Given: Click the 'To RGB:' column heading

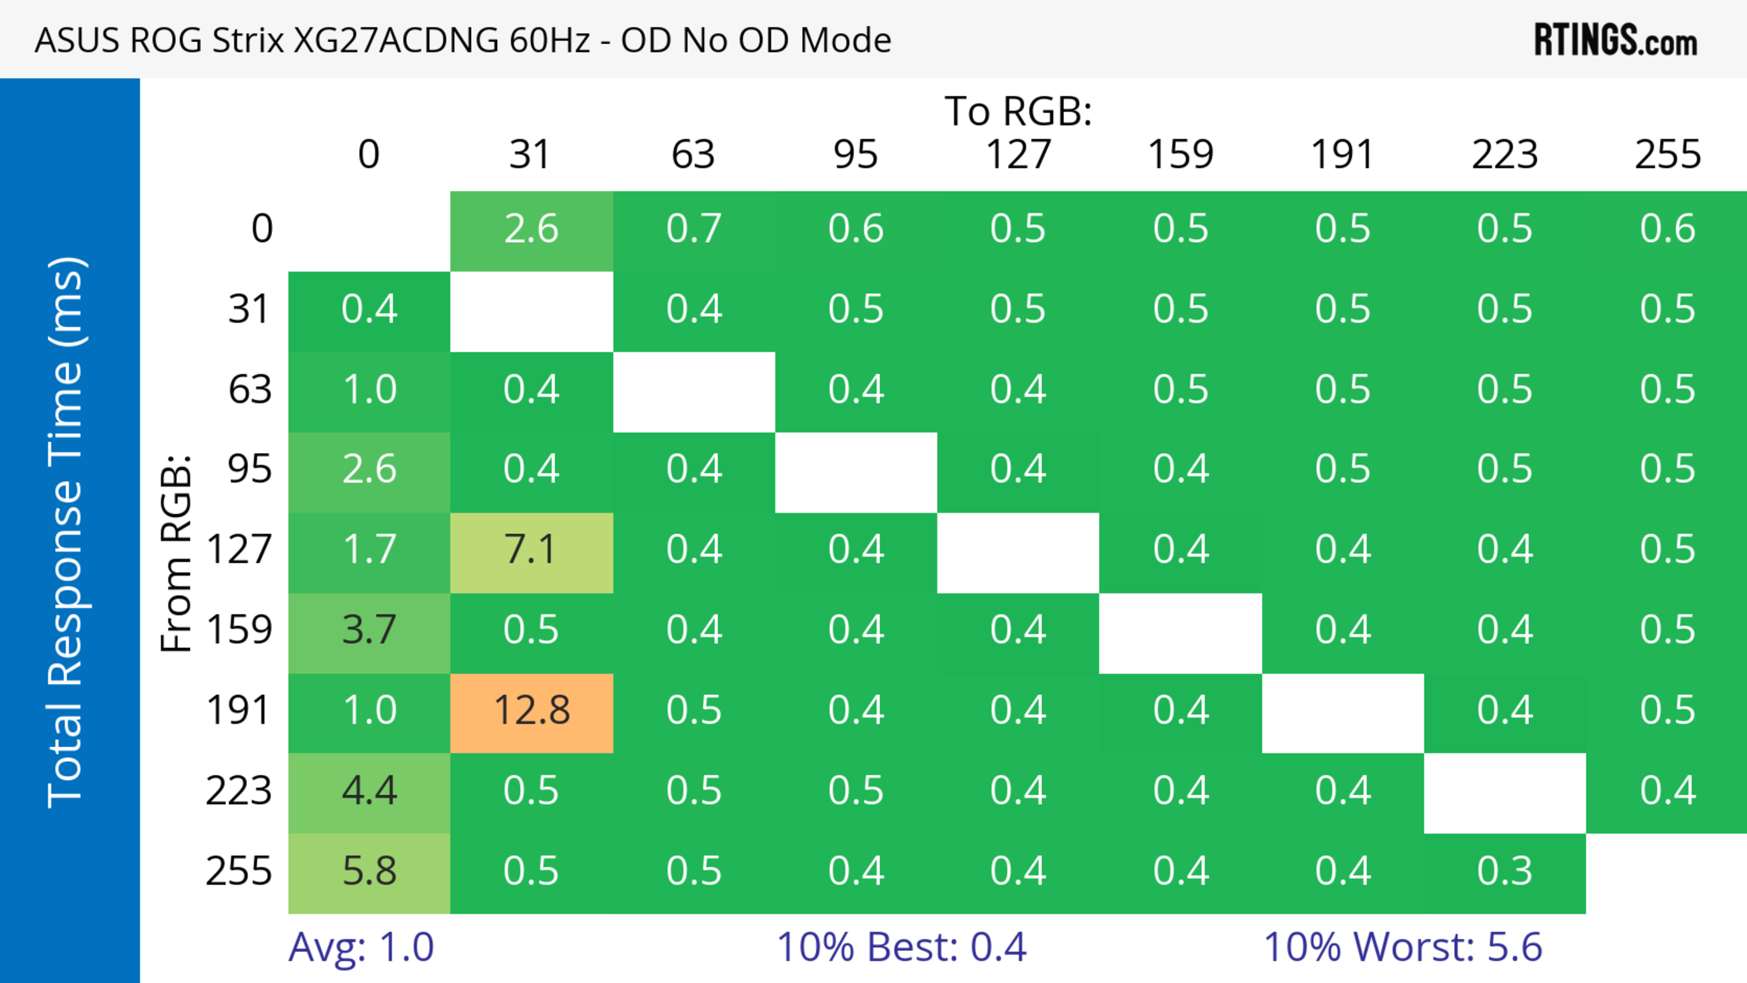Looking at the screenshot, I should click(x=1018, y=111).
